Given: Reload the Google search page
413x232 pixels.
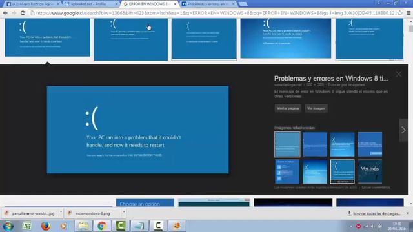Looking at the screenshot, I should pos(23,13).
